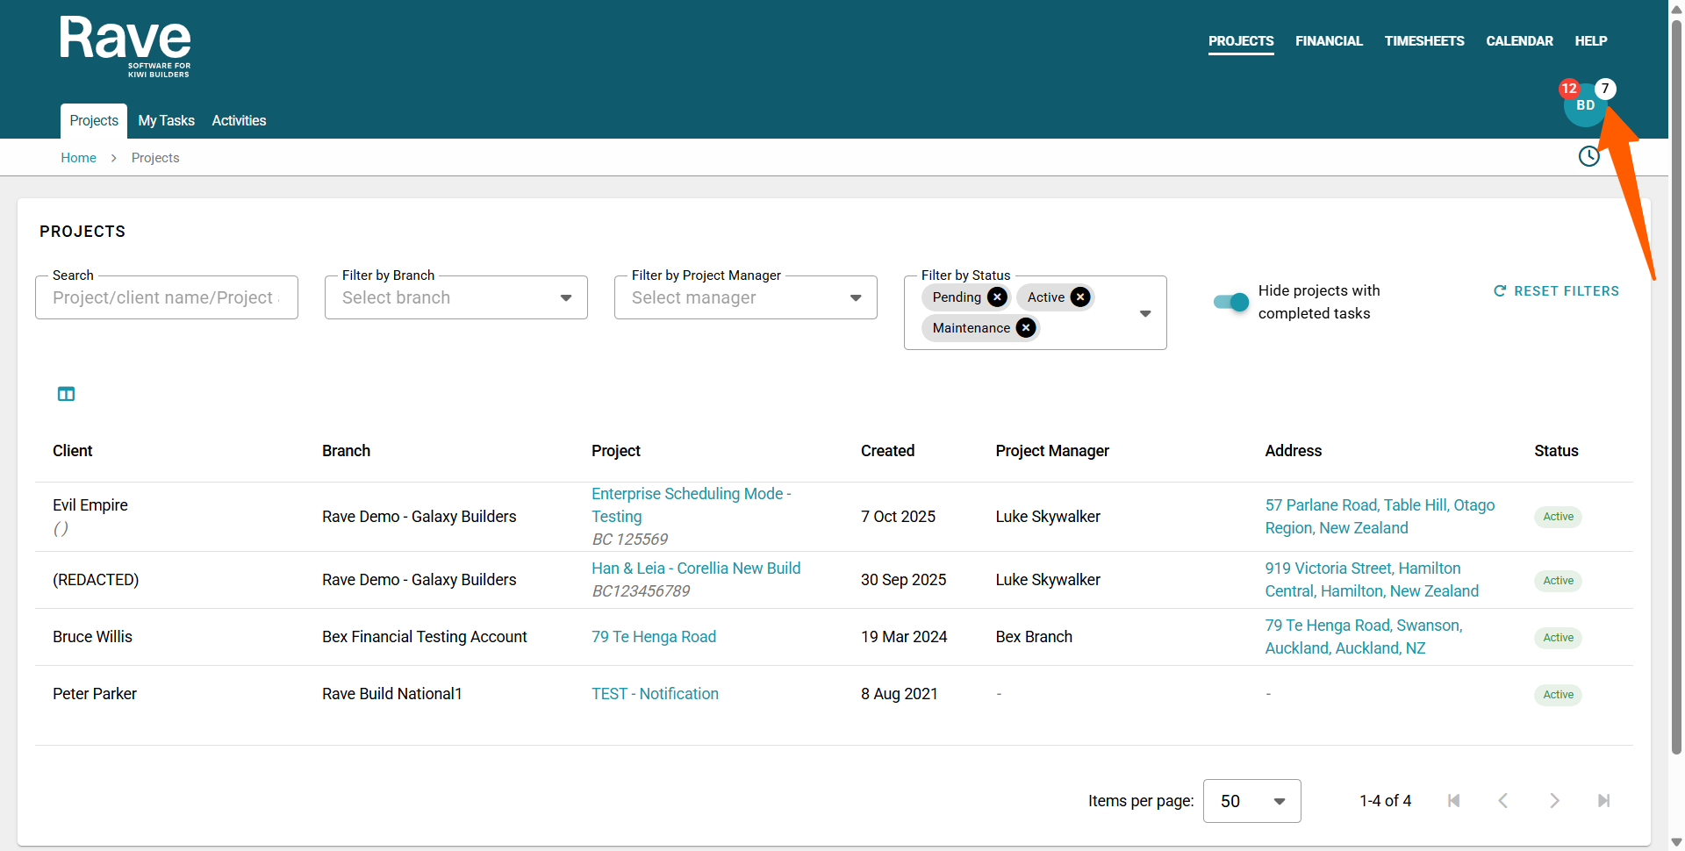The image size is (1685, 851).
Task: Open the column chooser icon above table
Action: click(x=66, y=394)
